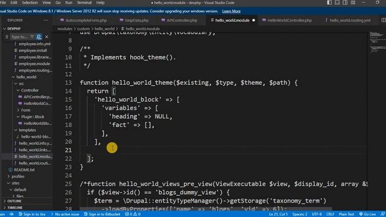The image size is (386, 217).
Task: Collapse the default folder
Action: [x=20, y=190]
